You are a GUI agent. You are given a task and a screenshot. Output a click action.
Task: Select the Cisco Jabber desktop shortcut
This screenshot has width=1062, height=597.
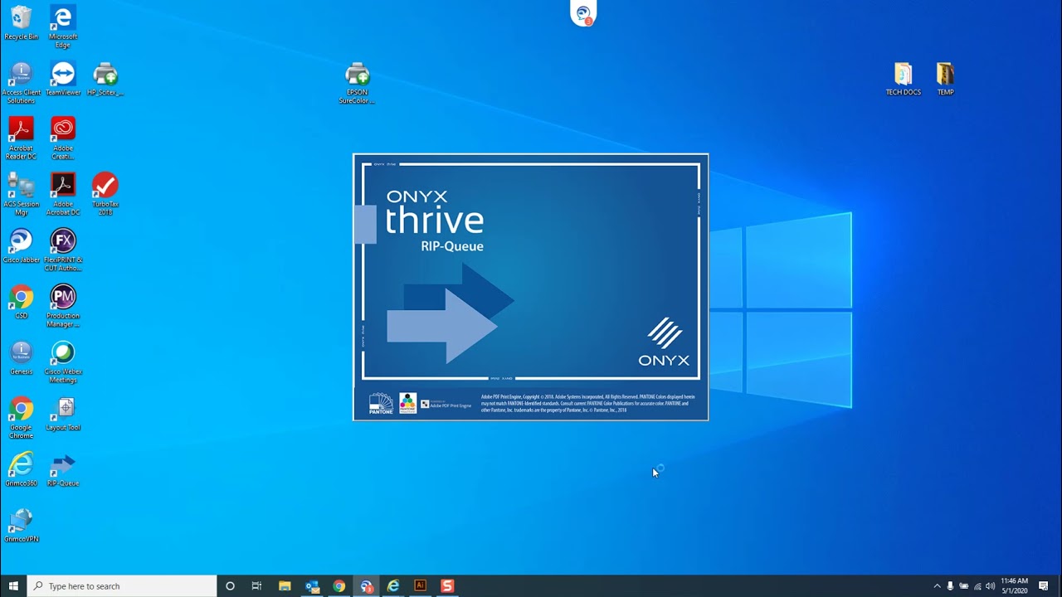pyautogui.click(x=21, y=246)
